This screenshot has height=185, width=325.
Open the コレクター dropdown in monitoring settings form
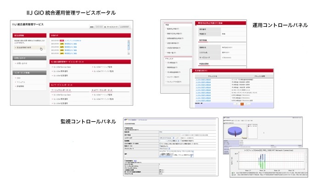click(x=167, y=138)
